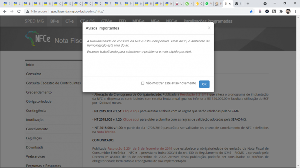300x168 pixels.
Task: Open the BP-e navigation item
Action: tap(54, 21)
